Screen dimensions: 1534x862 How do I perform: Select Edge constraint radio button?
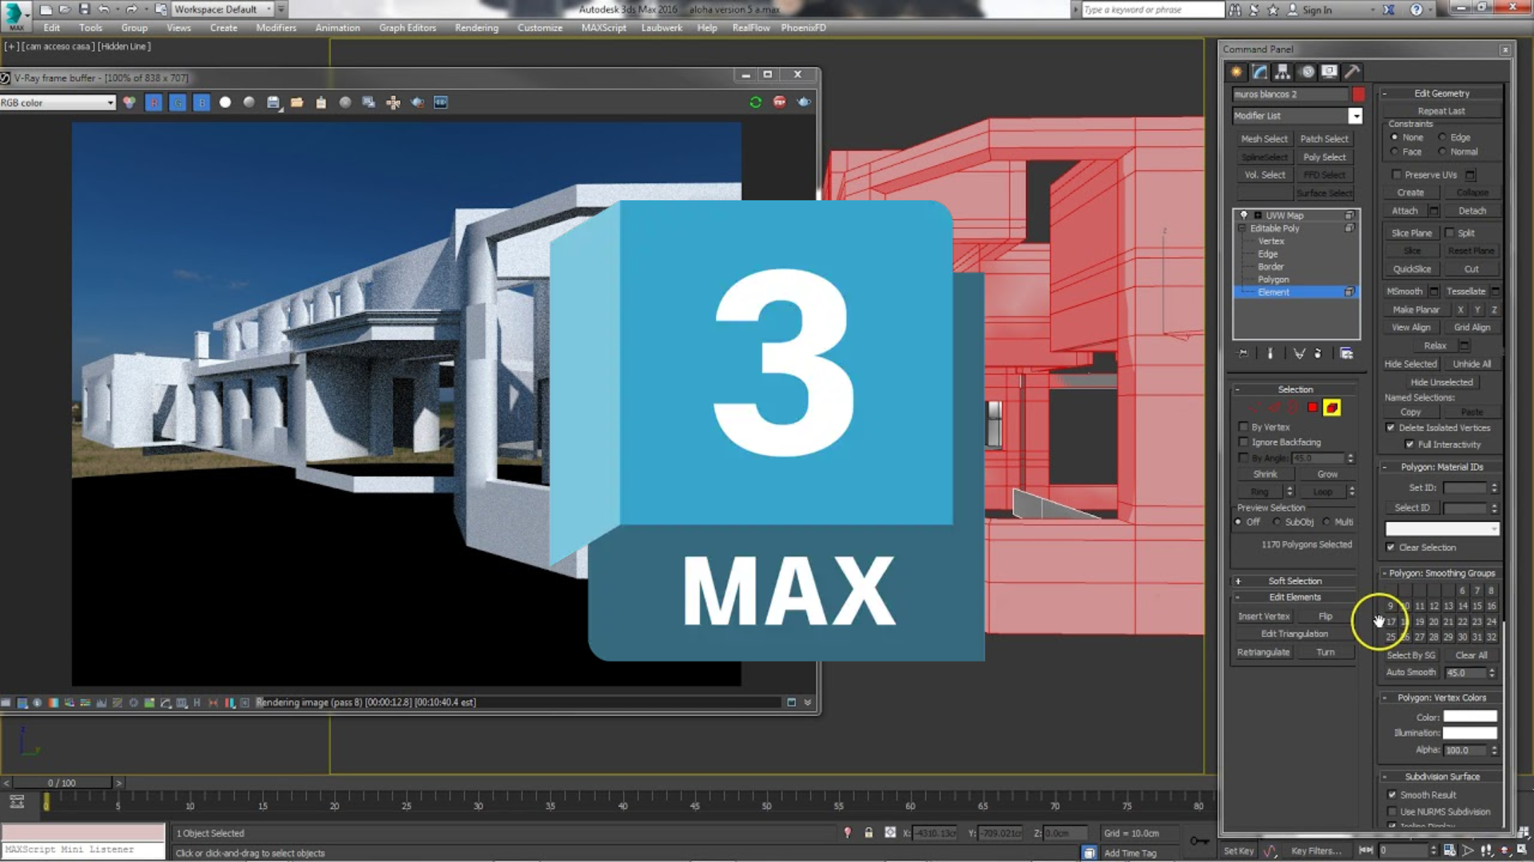tap(1443, 137)
